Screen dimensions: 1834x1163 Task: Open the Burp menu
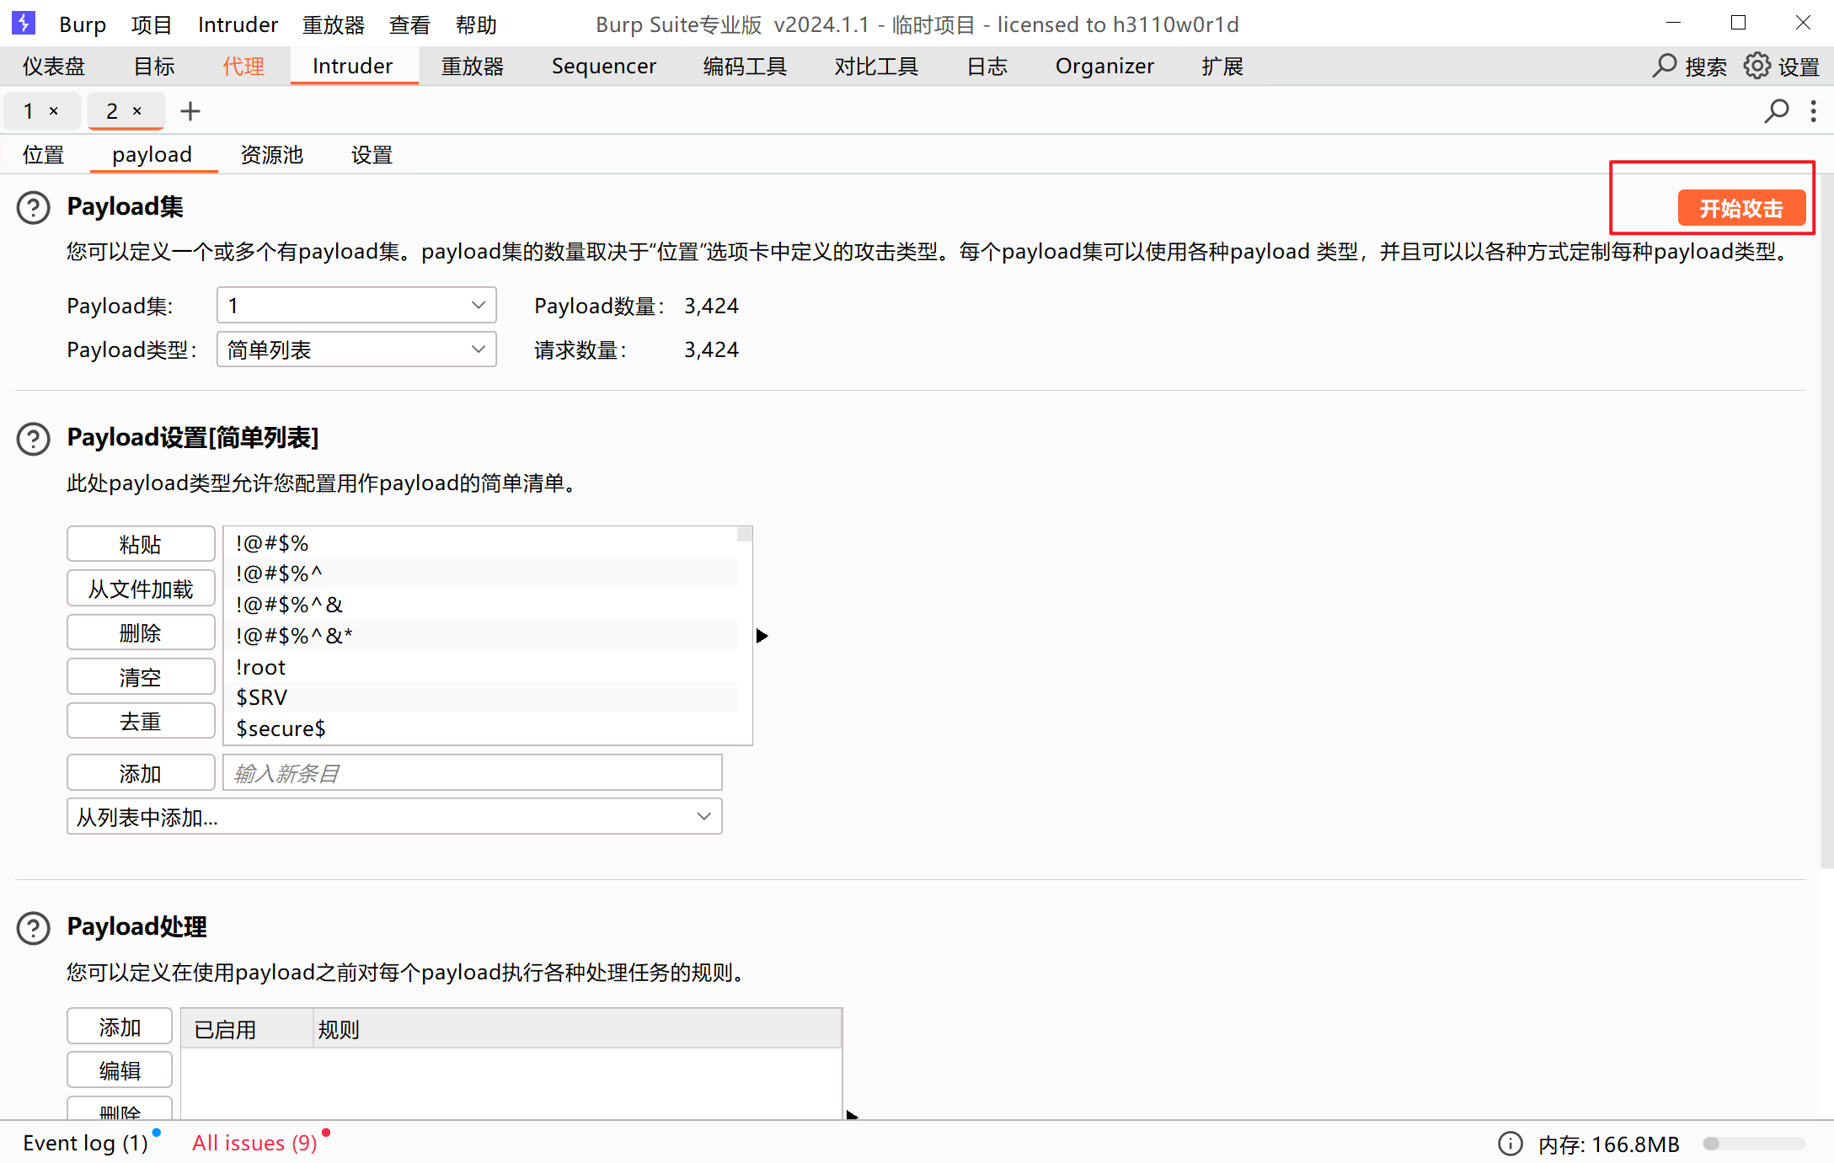(x=83, y=24)
